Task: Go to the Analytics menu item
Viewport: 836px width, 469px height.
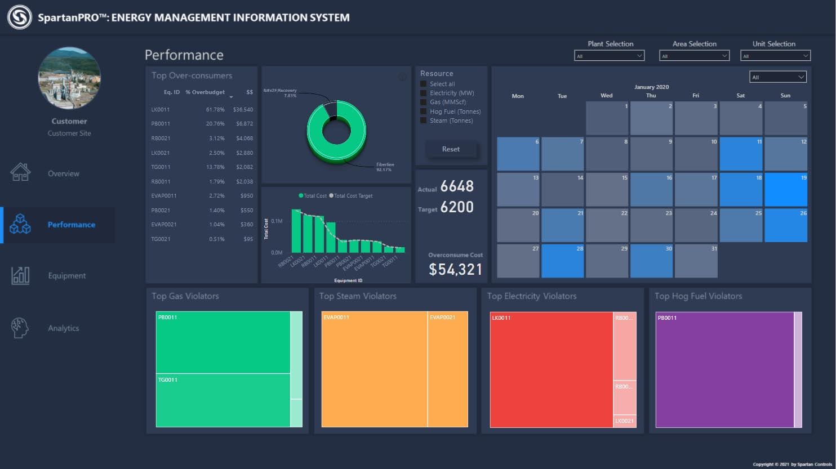Action: point(64,328)
